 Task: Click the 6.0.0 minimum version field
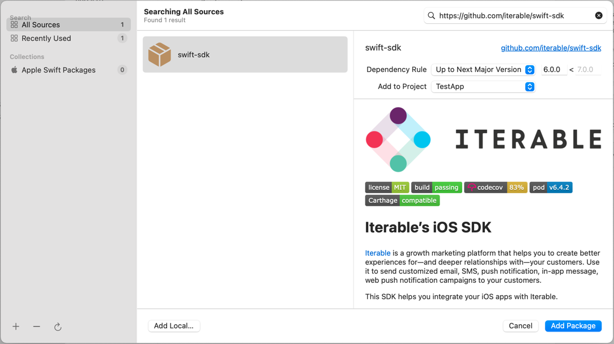tap(554, 70)
